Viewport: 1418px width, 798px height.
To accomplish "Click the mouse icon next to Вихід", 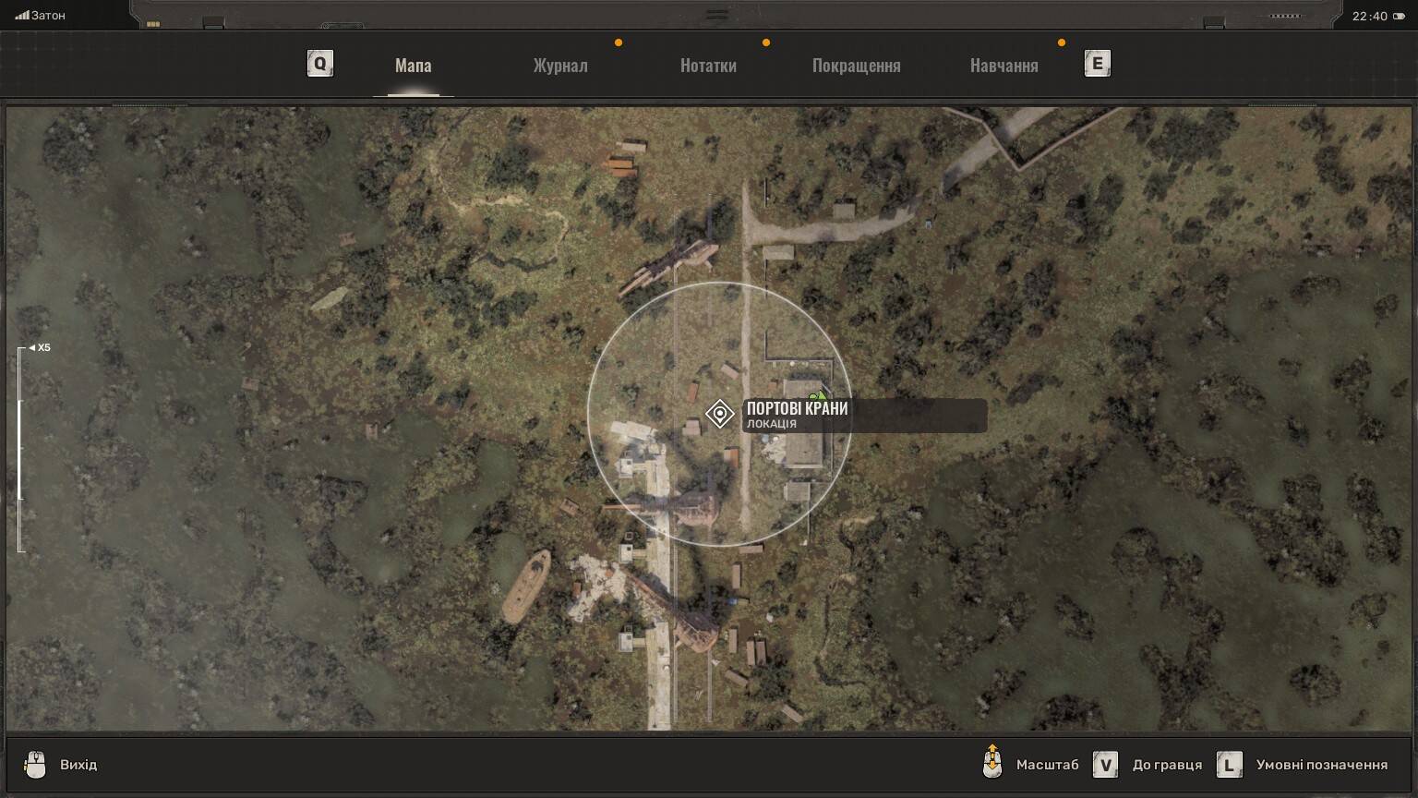I will (x=35, y=765).
